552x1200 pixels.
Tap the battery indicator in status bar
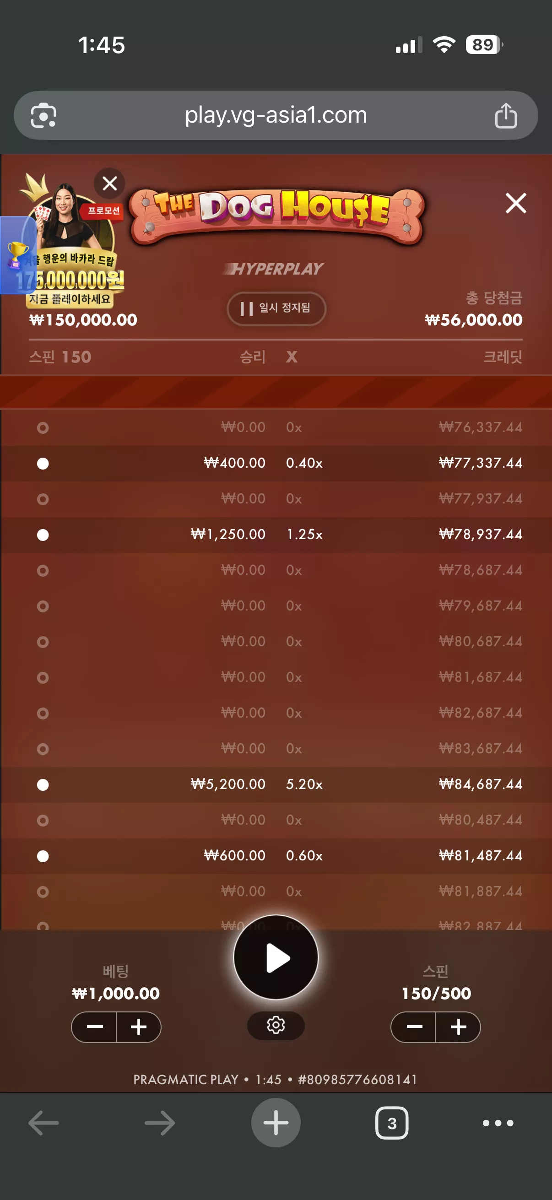point(484,45)
